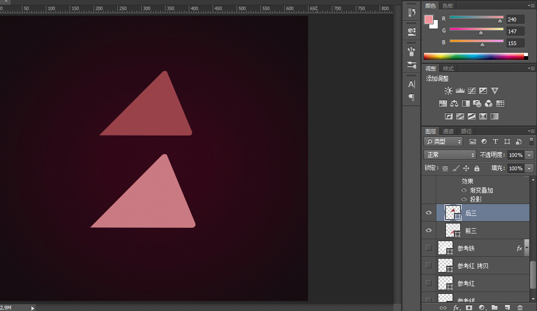
Task: Open the Brush Presets panel icon
Action: click(412, 51)
